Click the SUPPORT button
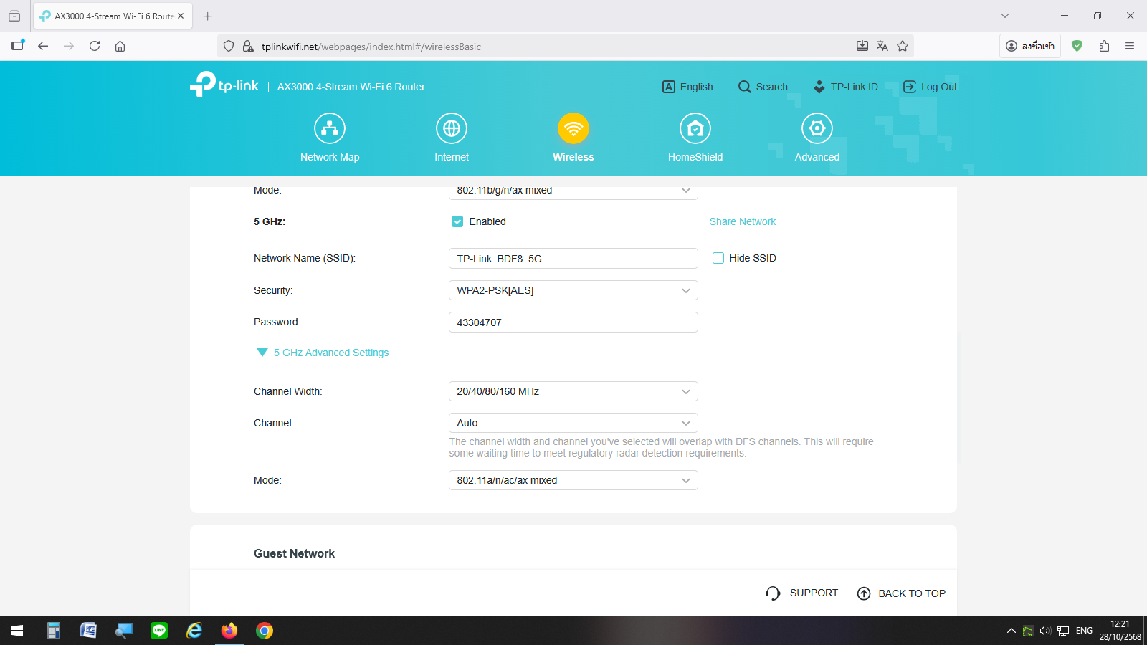This screenshot has width=1147, height=645. 801,593
